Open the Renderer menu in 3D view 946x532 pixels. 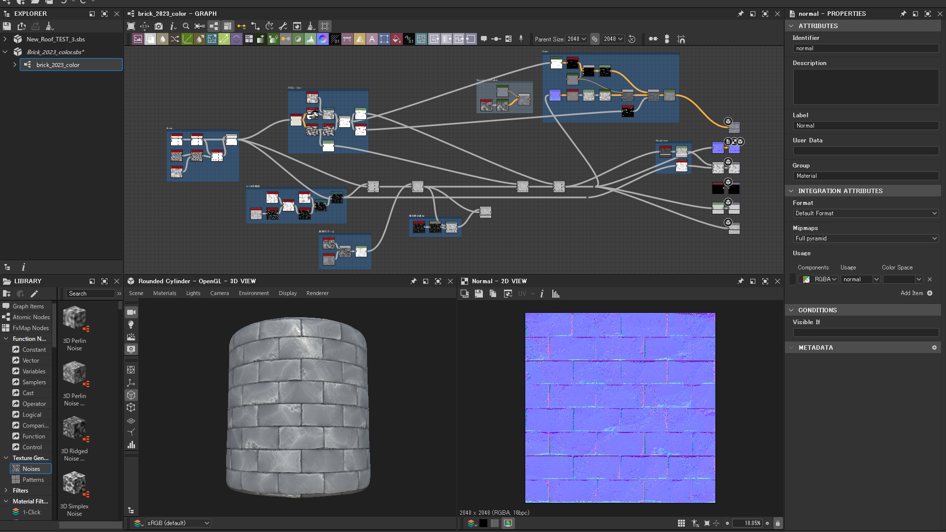tap(317, 293)
